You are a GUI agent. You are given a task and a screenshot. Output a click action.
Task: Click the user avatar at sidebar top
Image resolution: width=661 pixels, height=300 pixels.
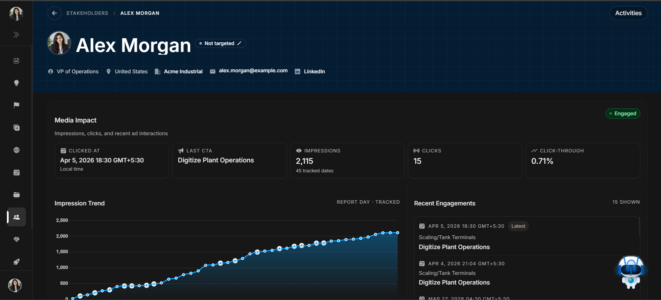pos(16,13)
